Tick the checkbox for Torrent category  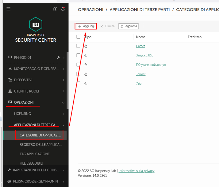(78, 74)
